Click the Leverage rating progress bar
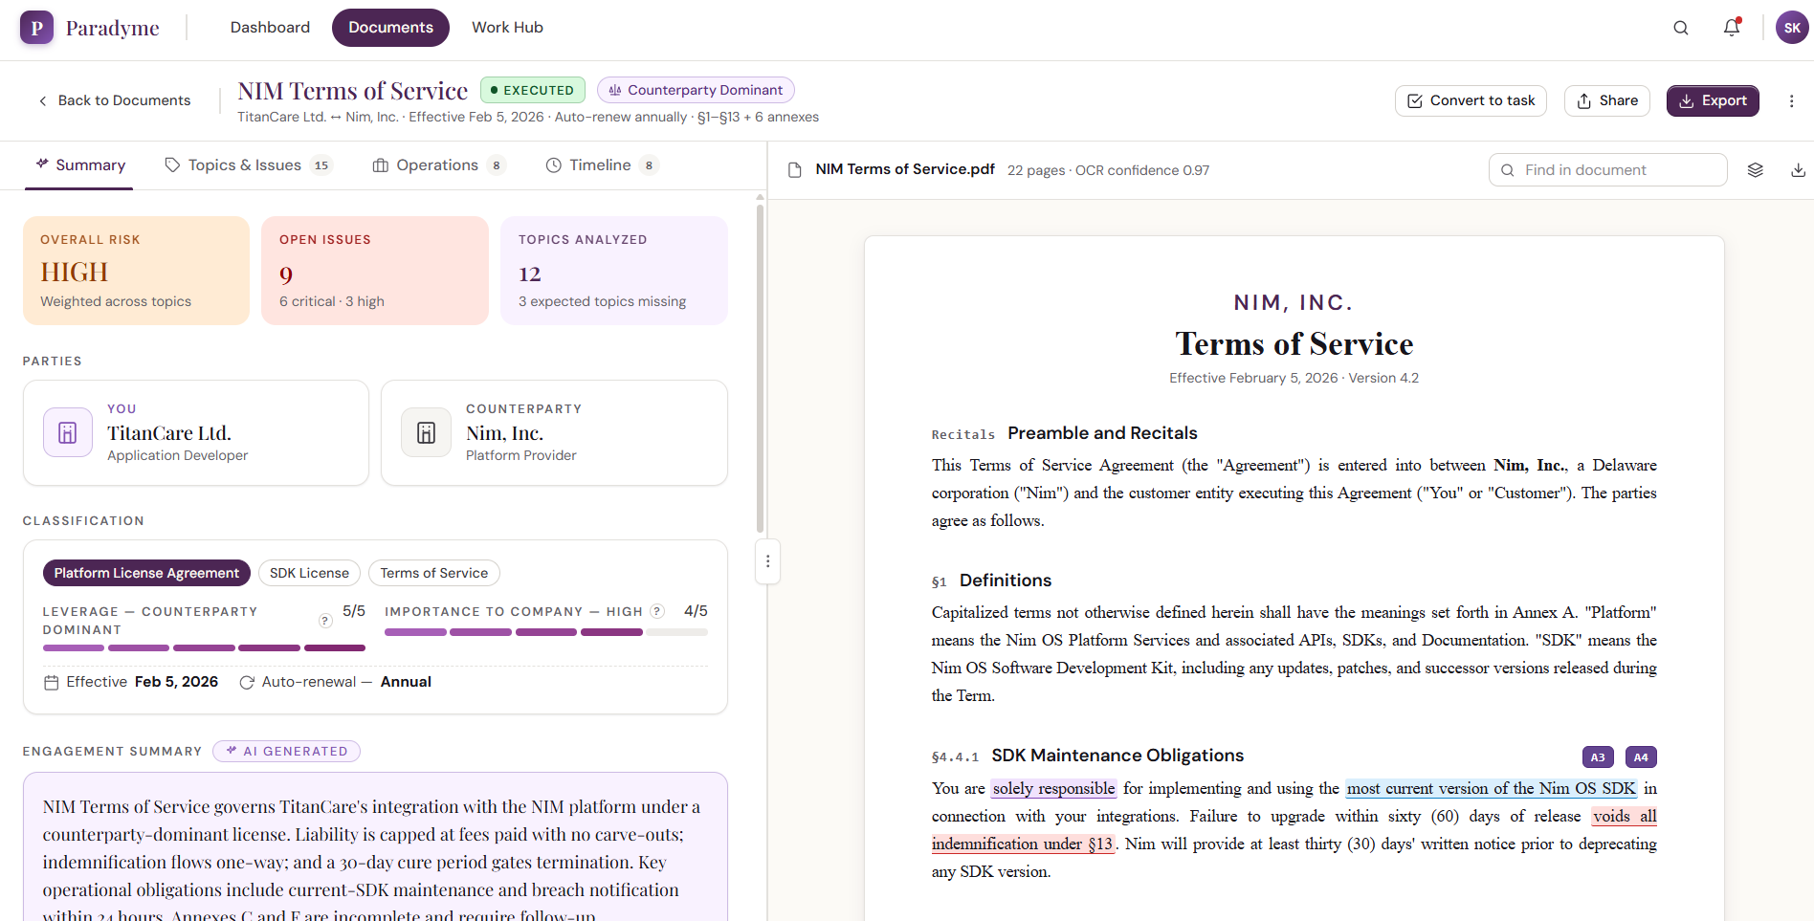The height and width of the screenshot is (921, 1814). [204, 648]
